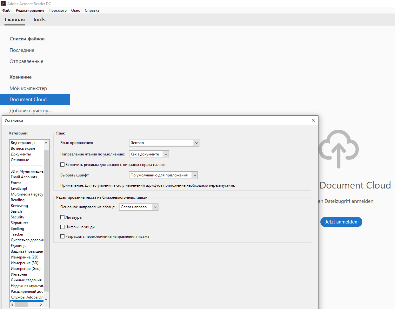Open Отправленные file list
This screenshot has width=395, height=309.
pyautogui.click(x=26, y=61)
